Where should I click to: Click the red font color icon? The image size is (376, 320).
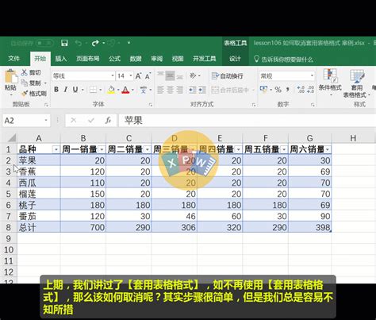(x=125, y=90)
